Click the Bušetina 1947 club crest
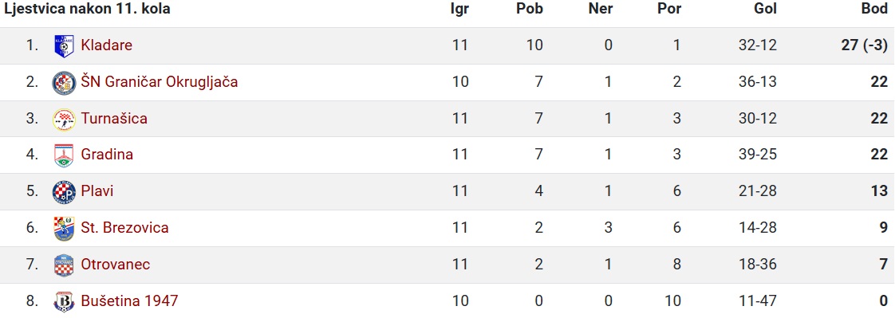 tap(63, 301)
